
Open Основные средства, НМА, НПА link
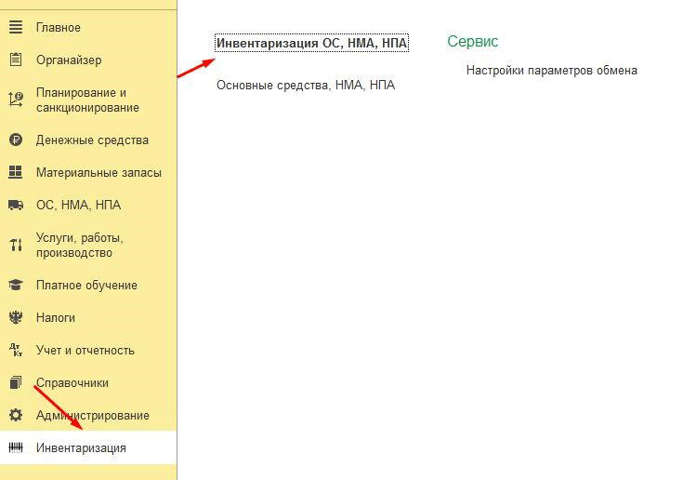(x=306, y=85)
